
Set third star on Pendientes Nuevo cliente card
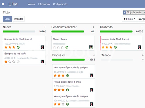pos(62,47)
